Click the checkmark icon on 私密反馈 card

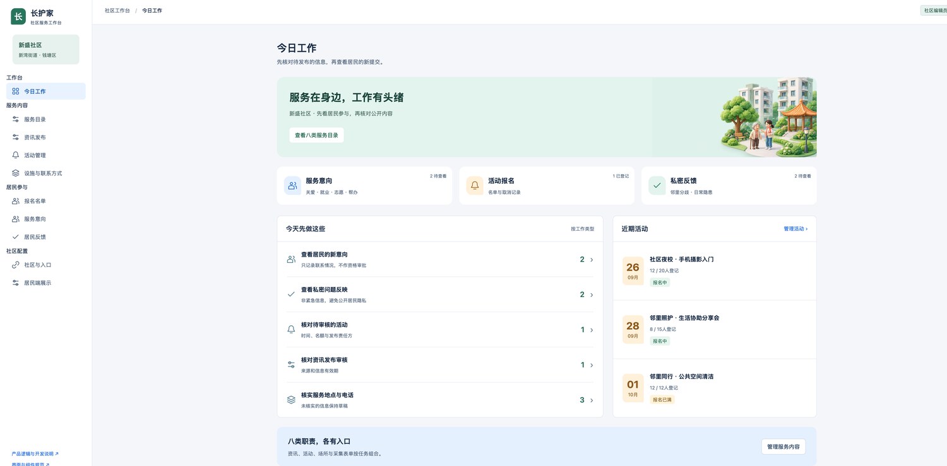pos(657,185)
